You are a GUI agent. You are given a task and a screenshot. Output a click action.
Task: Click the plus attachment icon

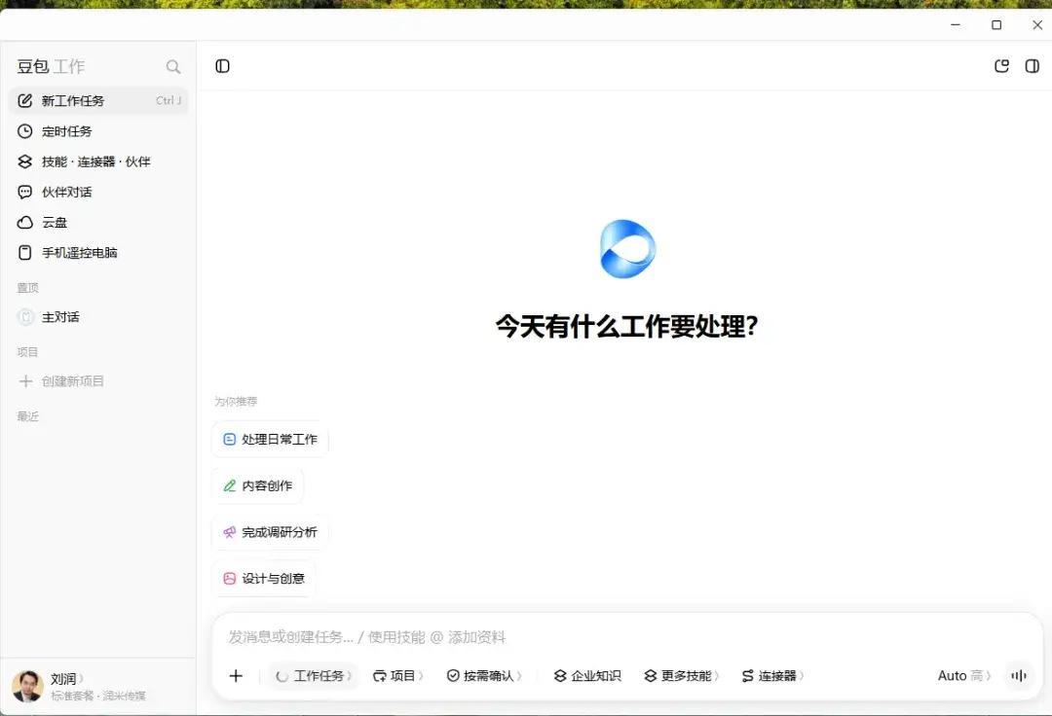pos(236,676)
